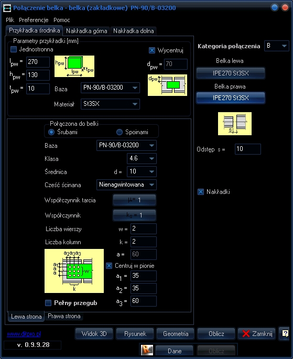Screen dimensions: 293x359
Task: Click the logo icon beside Dane button
Action: [x=147, y=350]
